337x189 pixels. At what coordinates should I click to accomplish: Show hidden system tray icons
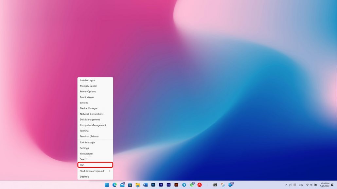(x=286, y=185)
